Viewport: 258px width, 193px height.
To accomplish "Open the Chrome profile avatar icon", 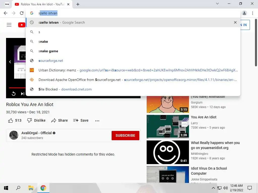I will pos(244,13).
